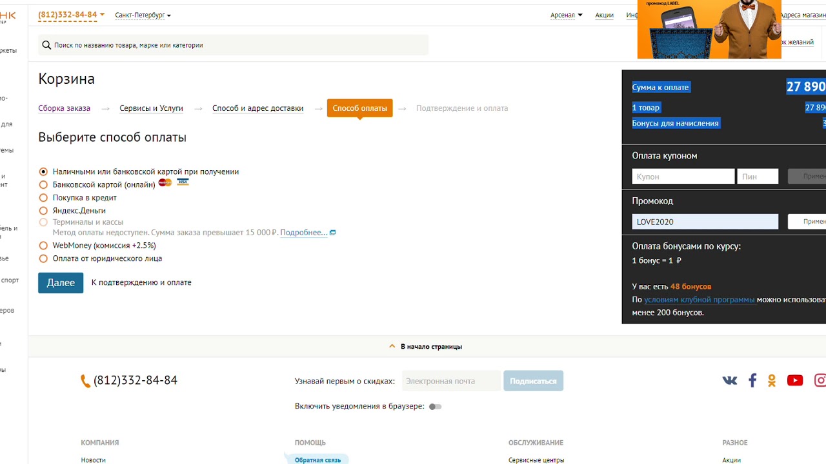
Task: Apply the coupon with Применить button
Action: pos(807,177)
